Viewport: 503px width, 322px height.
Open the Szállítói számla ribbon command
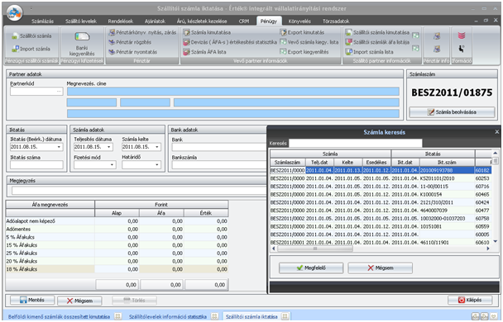[31, 36]
